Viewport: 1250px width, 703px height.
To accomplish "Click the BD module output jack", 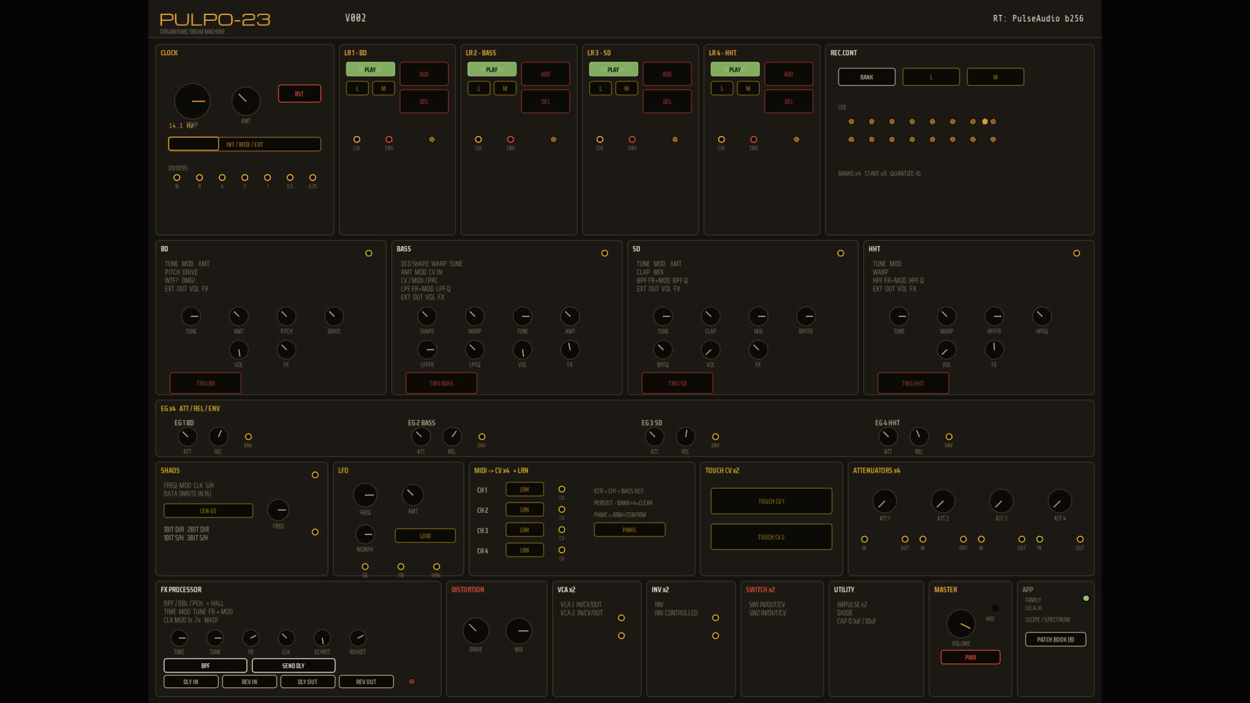I will [368, 253].
